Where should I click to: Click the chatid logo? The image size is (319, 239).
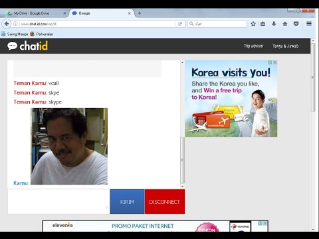click(27, 46)
